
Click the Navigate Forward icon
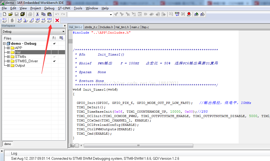164,14
